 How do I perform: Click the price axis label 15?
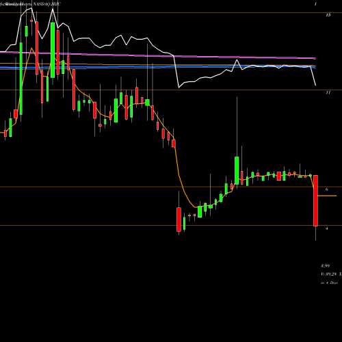[328, 15]
